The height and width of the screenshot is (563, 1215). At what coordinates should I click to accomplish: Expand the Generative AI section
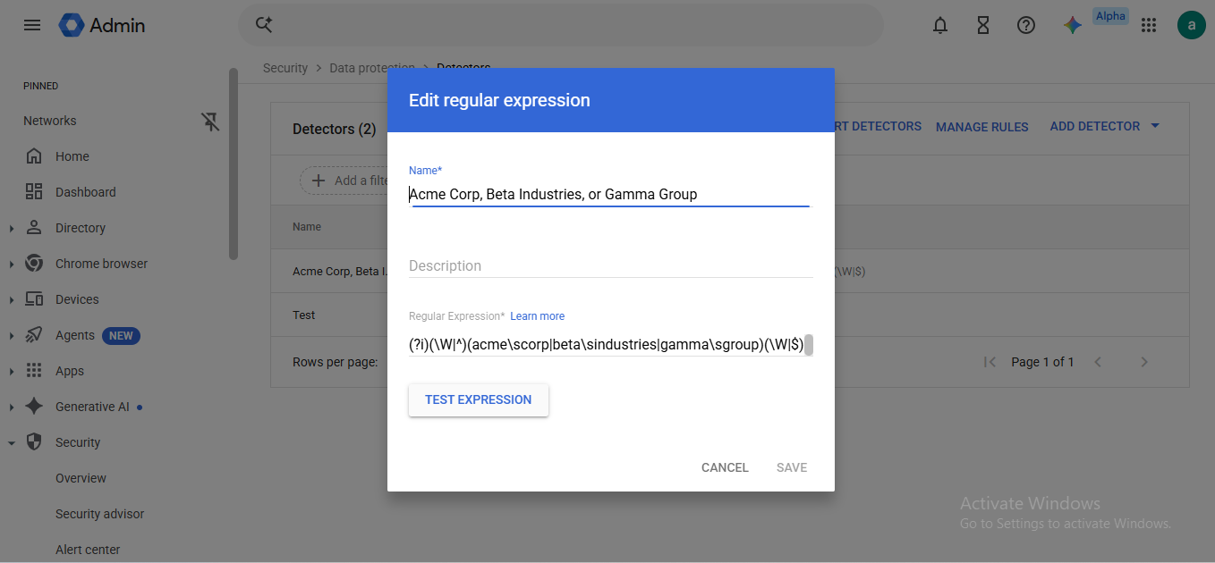pyautogui.click(x=12, y=408)
